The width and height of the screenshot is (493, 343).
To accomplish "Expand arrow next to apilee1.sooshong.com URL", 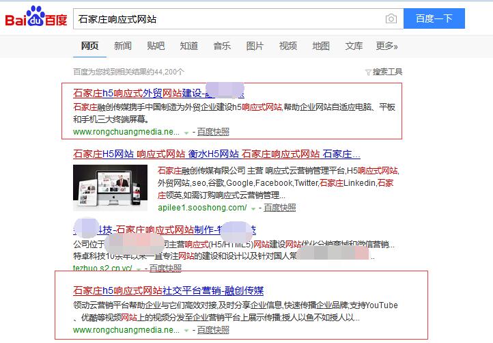I will click(253, 208).
